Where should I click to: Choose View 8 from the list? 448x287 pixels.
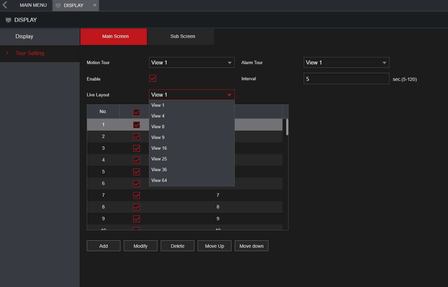tap(192, 127)
